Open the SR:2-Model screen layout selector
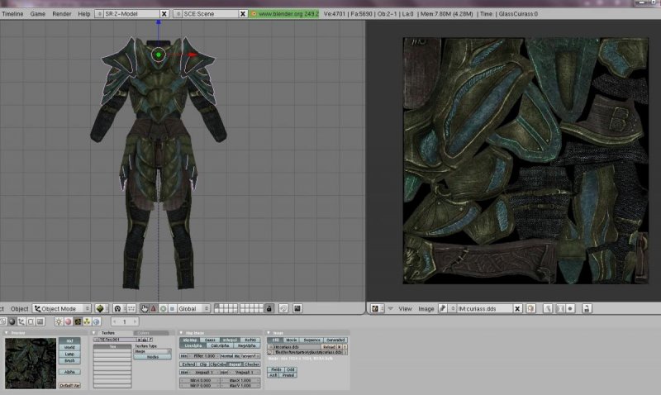 tap(99, 14)
